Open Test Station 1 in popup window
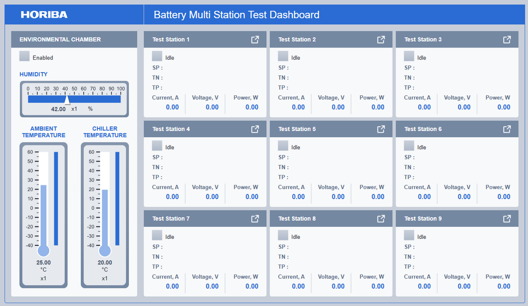528x306 pixels. pos(255,40)
